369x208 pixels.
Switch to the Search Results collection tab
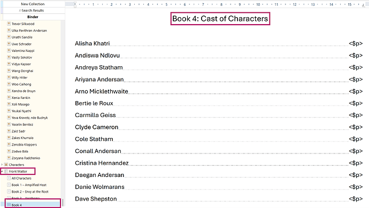[33, 10]
